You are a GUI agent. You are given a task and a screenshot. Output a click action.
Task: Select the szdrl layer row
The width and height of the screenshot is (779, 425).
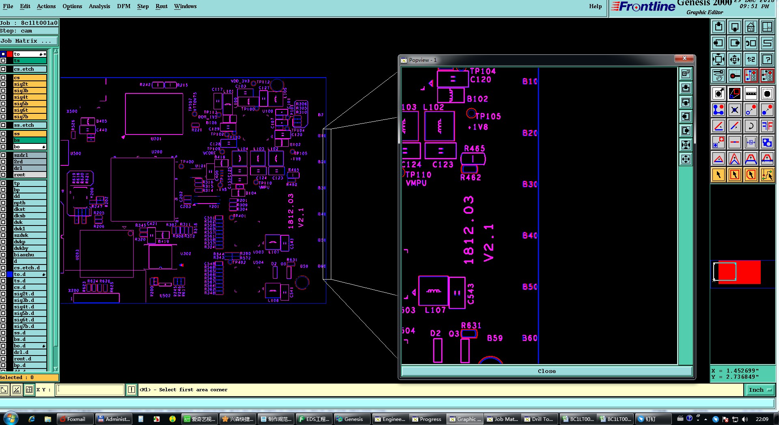point(30,155)
